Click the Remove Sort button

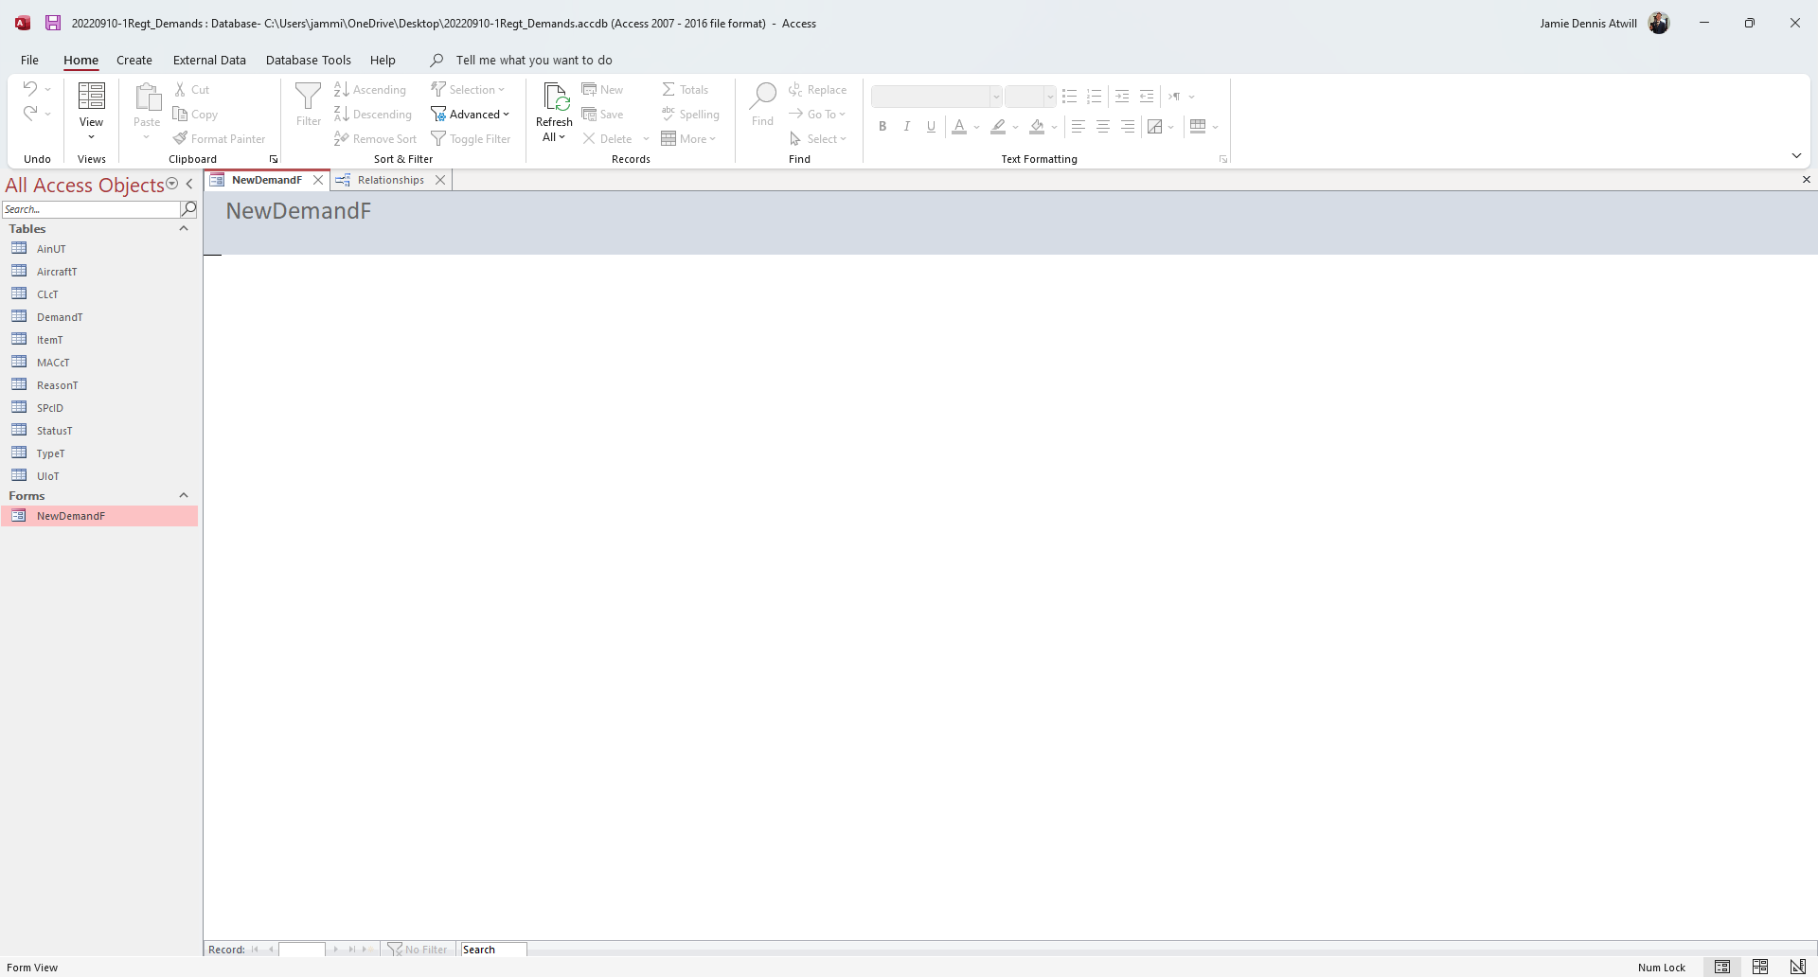tap(375, 139)
